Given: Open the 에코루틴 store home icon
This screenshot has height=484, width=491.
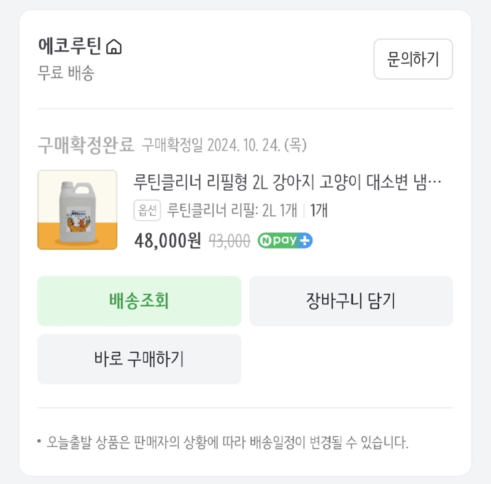Looking at the screenshot, I should coord(114,47).
